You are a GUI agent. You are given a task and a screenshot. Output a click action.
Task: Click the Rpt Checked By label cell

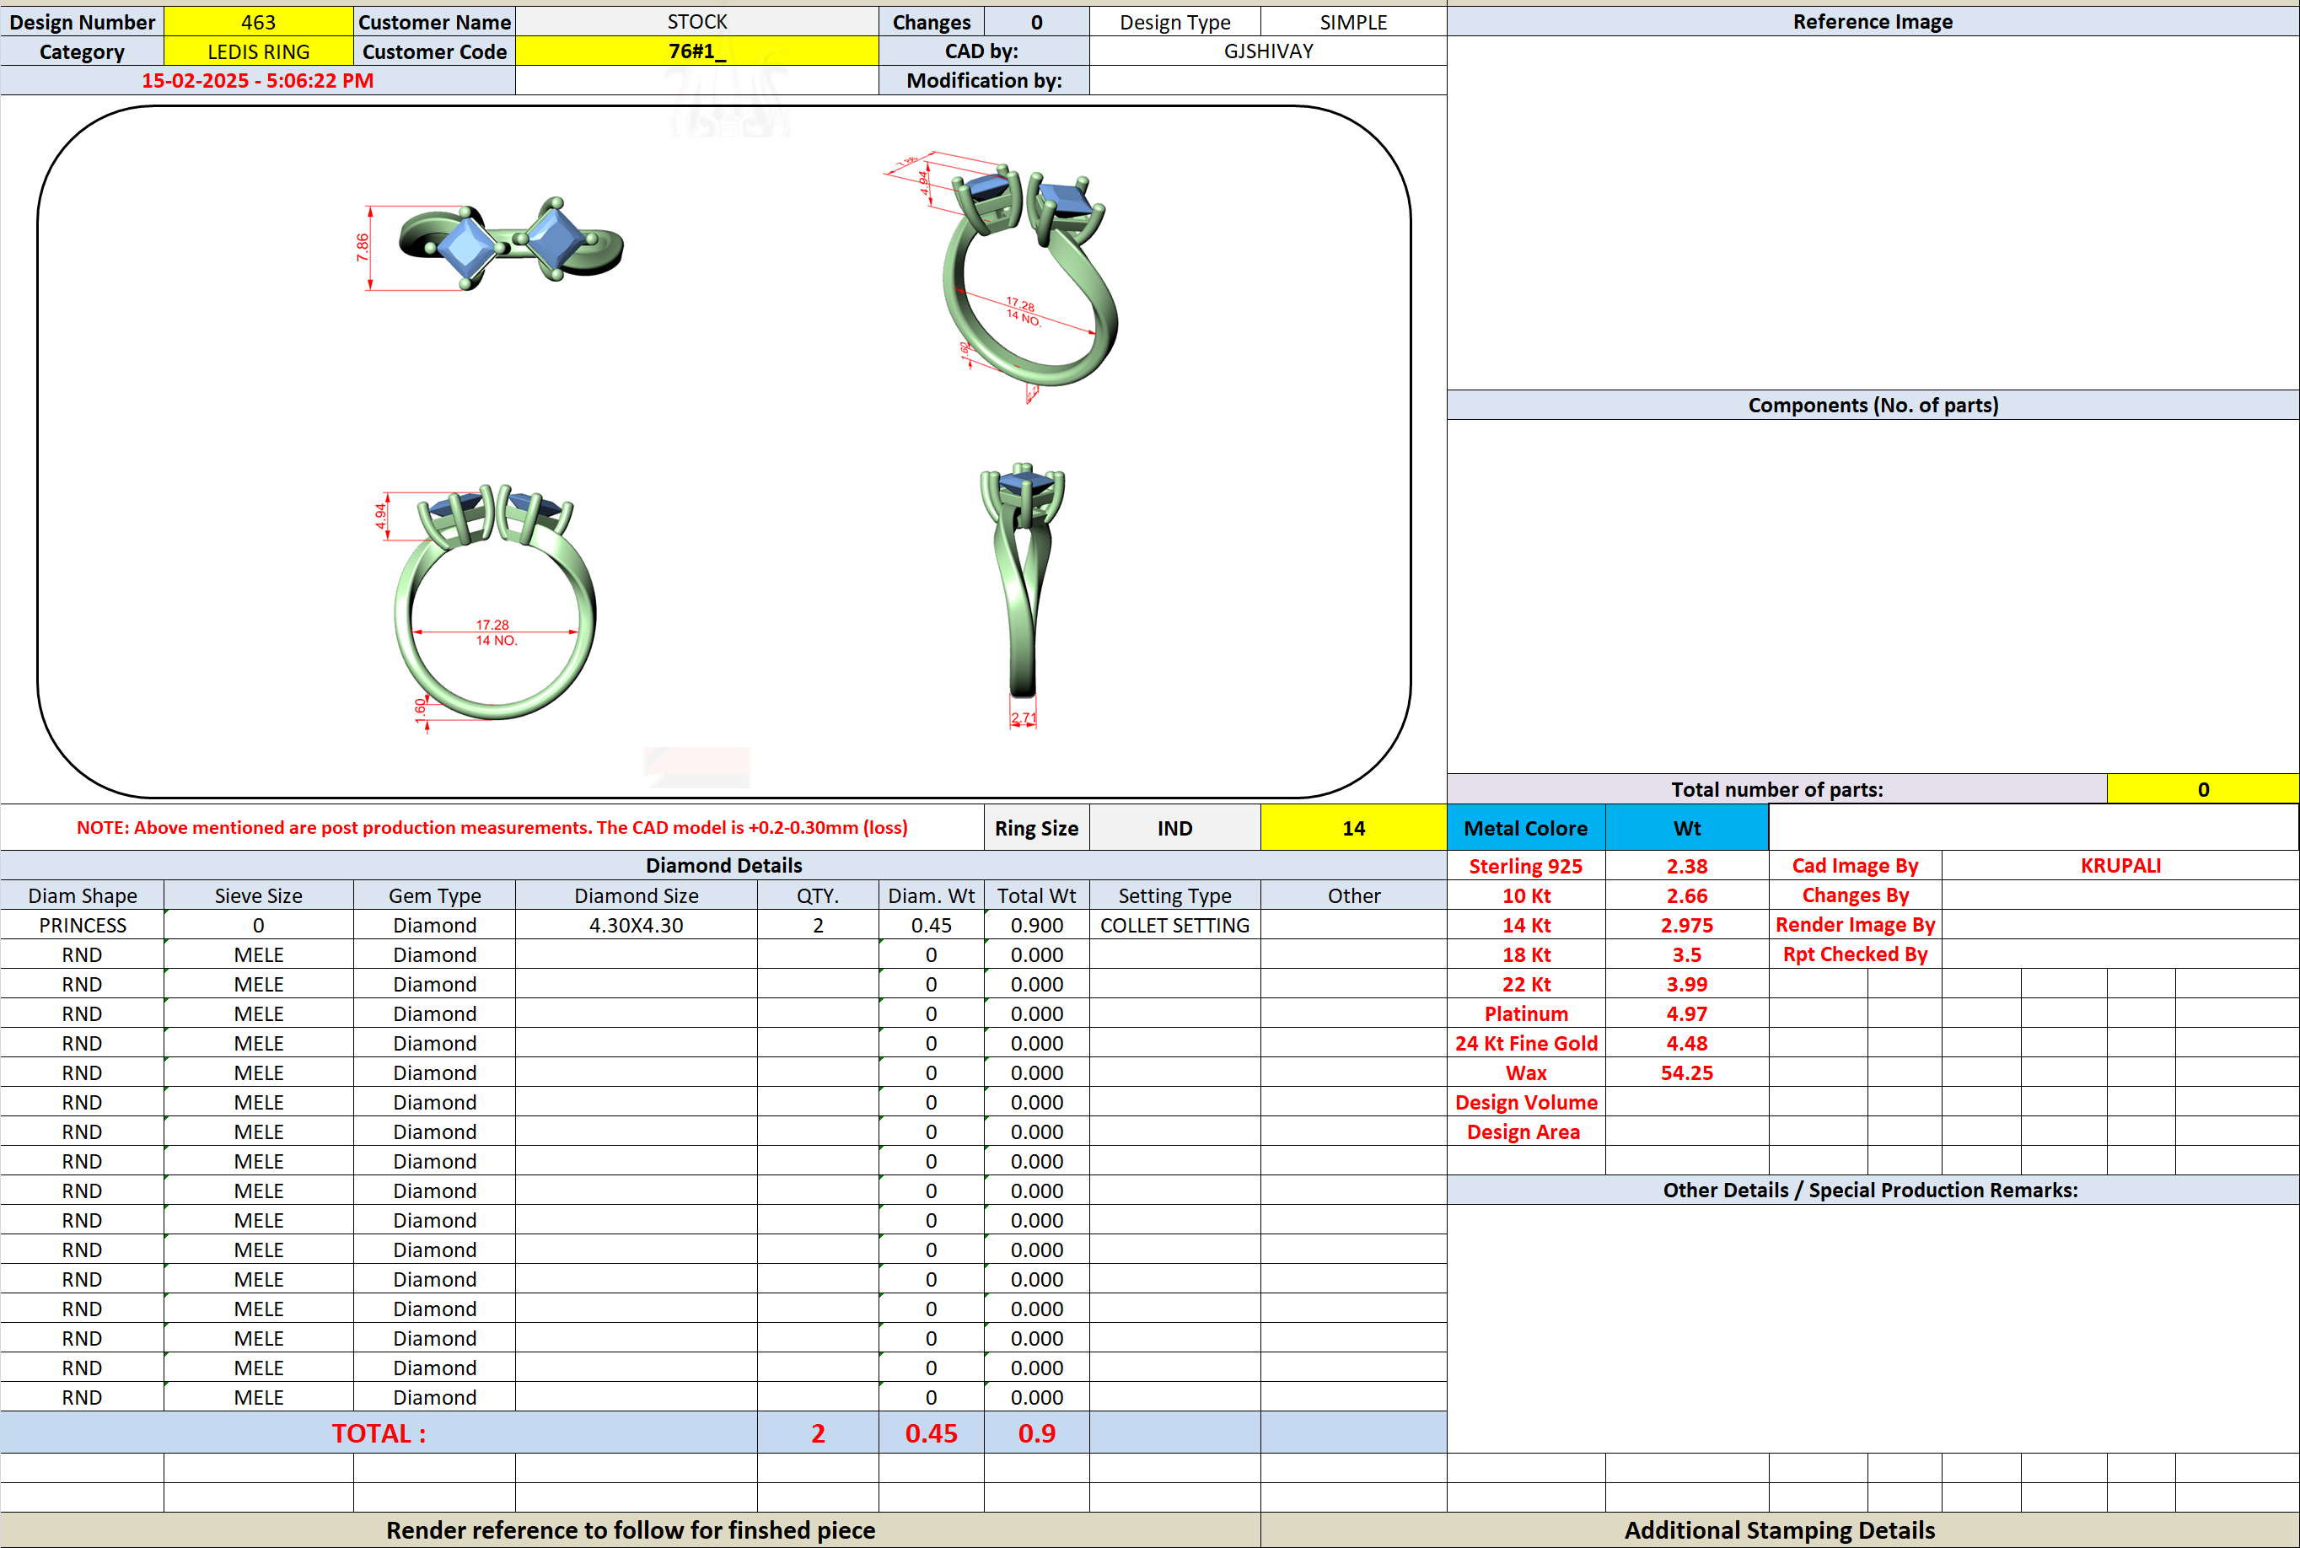1855,954
